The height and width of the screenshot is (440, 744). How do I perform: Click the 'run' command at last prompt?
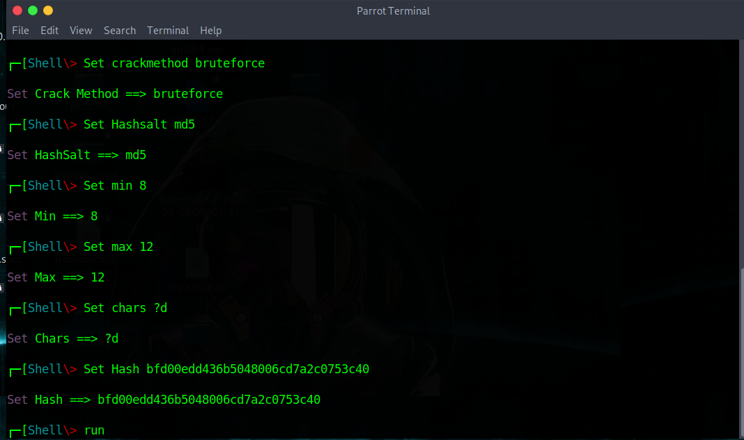pyautogui.click(x=94, y=430)
